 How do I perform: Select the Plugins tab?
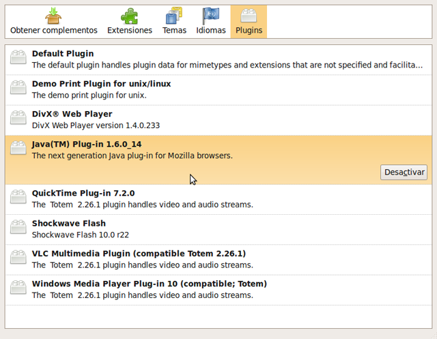pos(249,22)
